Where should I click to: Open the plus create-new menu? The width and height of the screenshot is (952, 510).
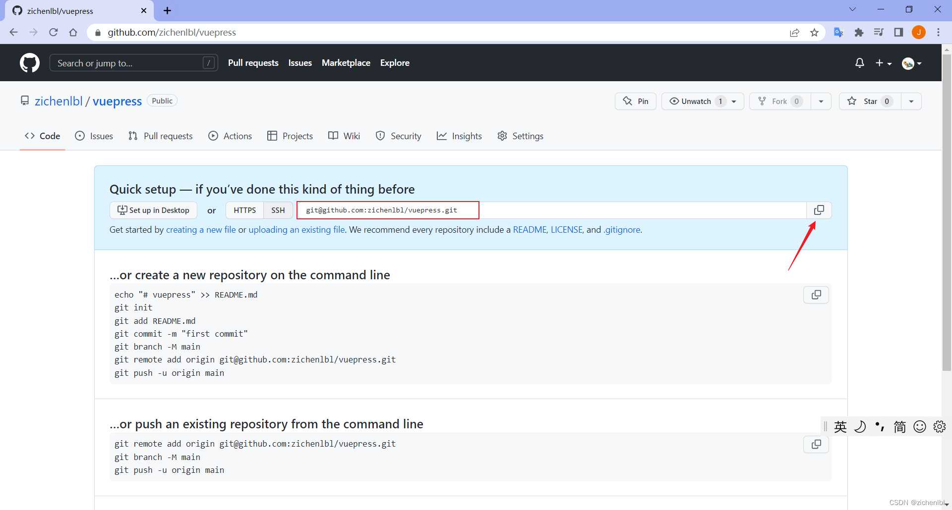pyautogui.click(x=884, y=63)
